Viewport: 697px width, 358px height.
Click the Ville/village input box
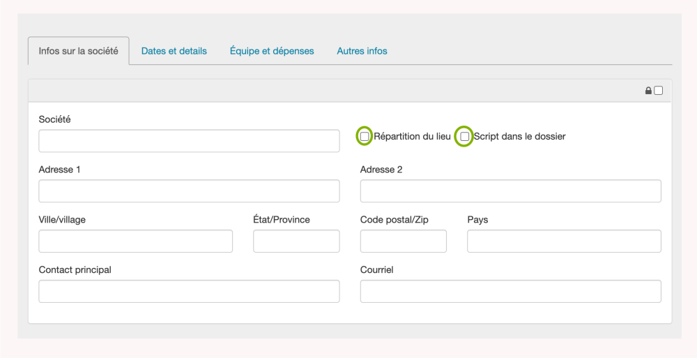(135, 241)
